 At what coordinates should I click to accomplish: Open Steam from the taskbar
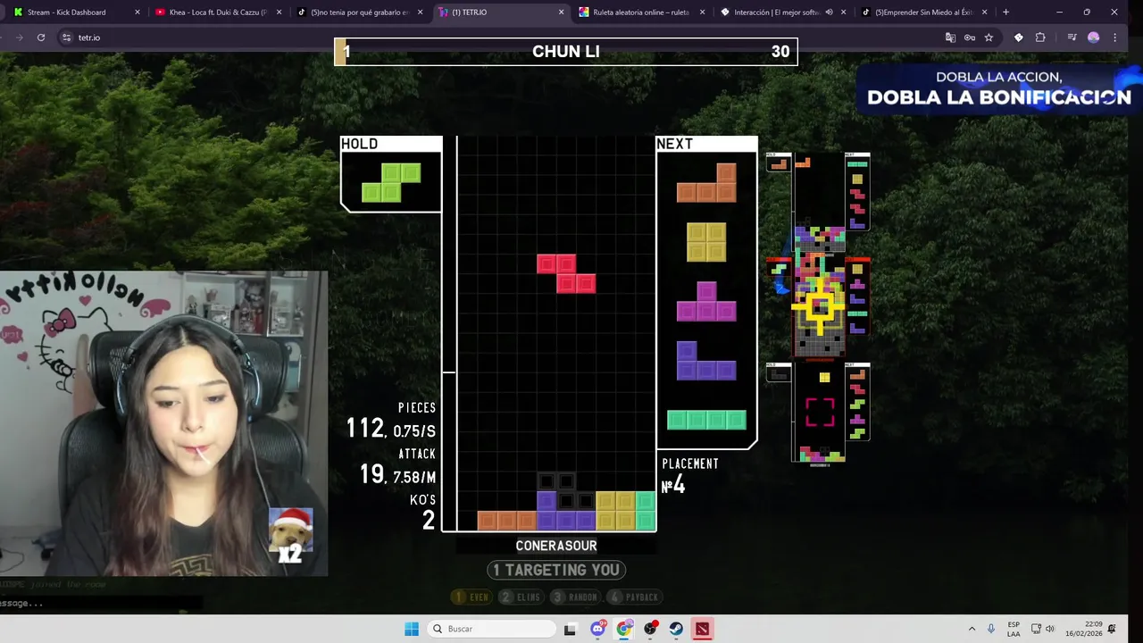point(676,629)
